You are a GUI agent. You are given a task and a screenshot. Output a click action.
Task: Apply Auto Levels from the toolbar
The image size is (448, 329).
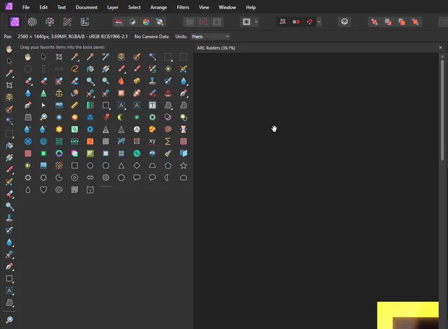tap(119, 22)
